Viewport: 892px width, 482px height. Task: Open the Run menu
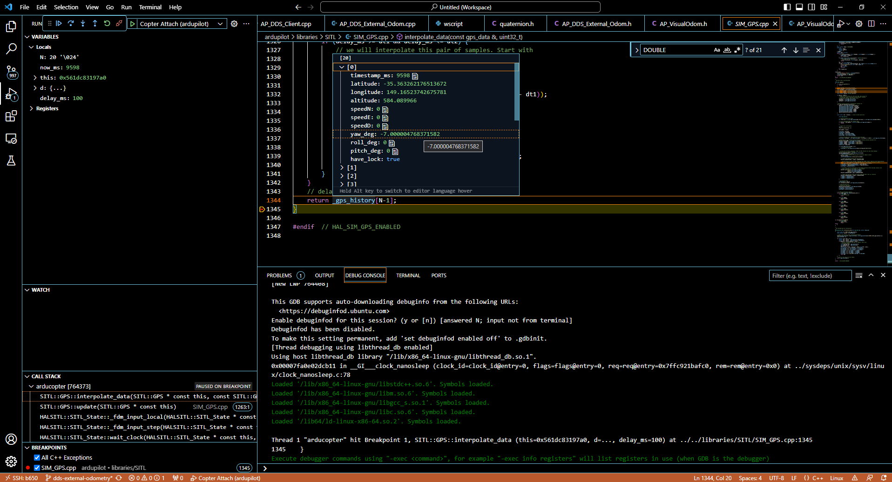(x=126, y=7)
